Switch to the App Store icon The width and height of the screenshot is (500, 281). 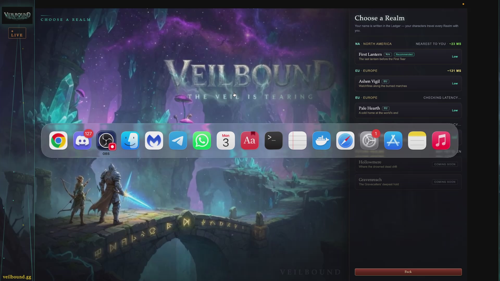pyautogui.click(x=393, y=140)
